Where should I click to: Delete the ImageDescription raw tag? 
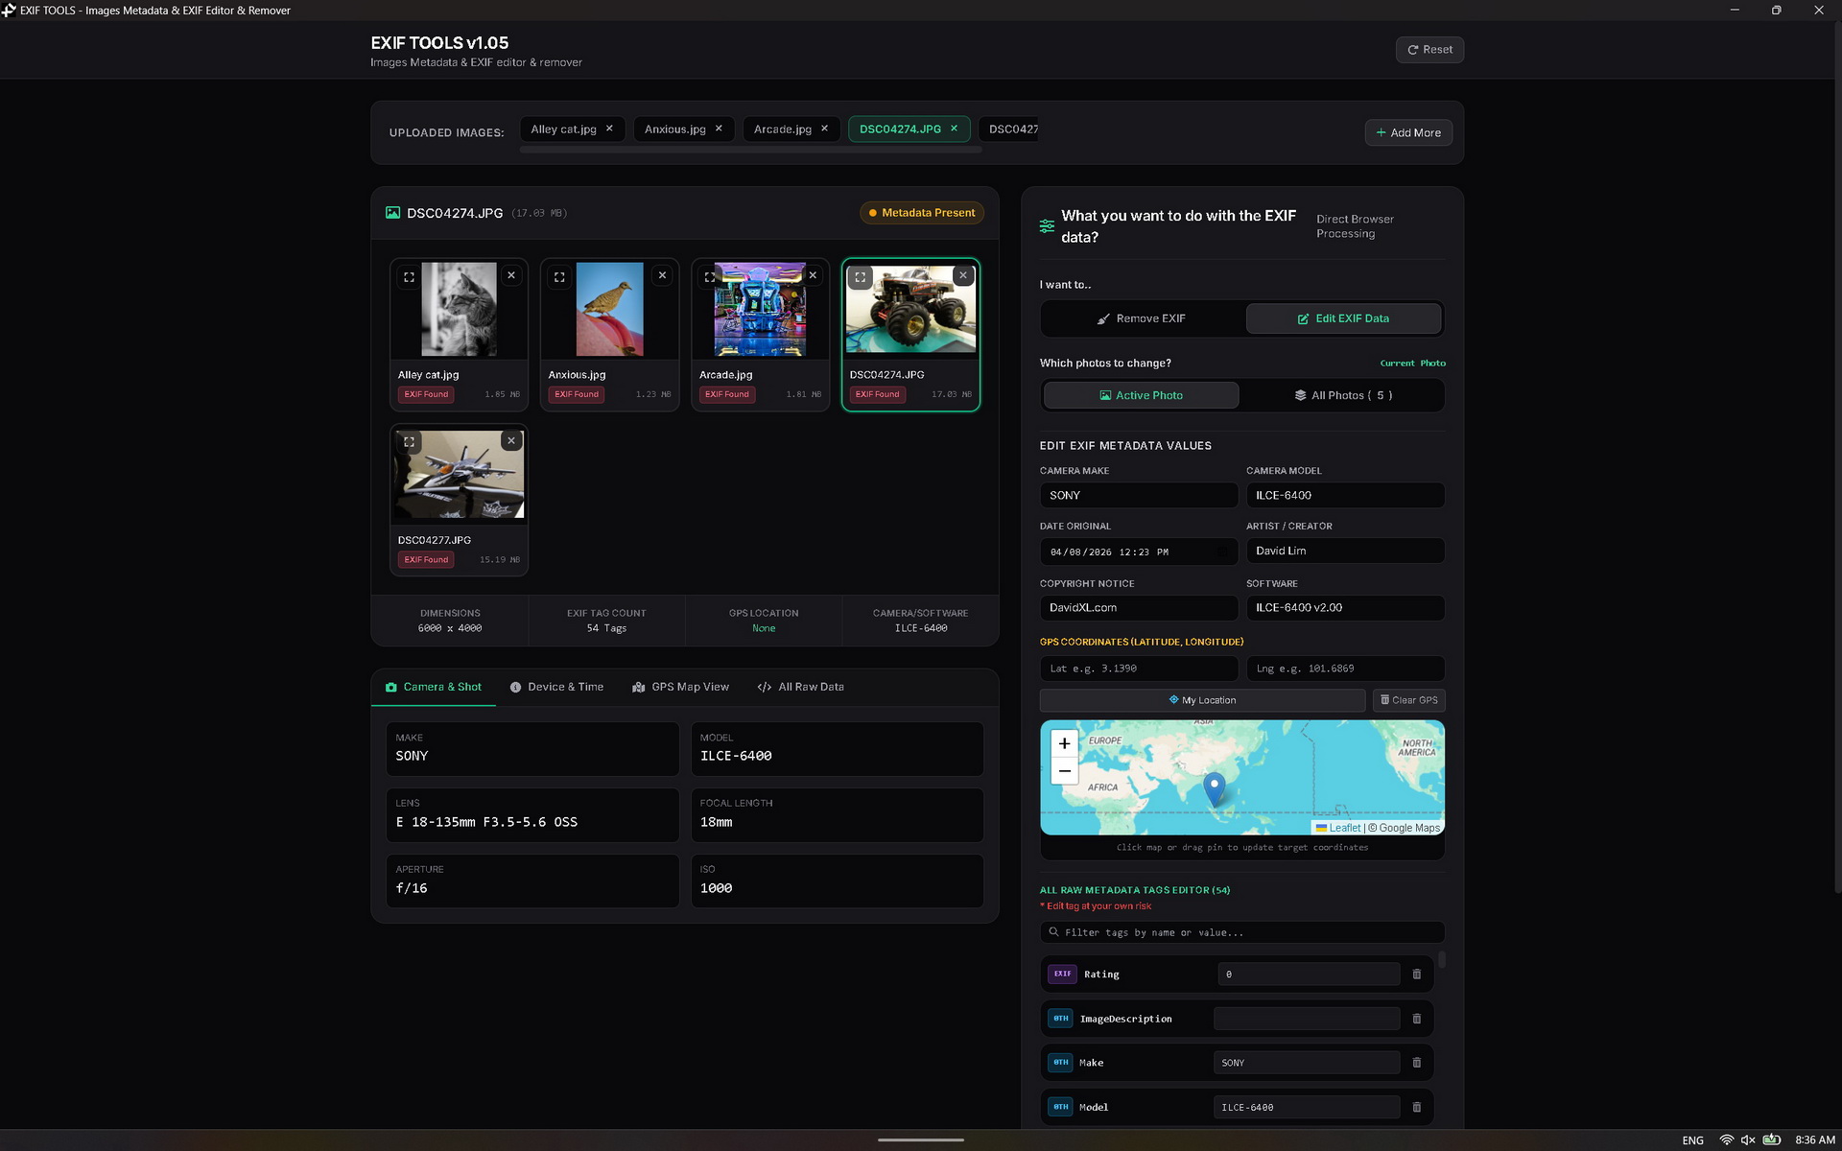point(1417,1019)
